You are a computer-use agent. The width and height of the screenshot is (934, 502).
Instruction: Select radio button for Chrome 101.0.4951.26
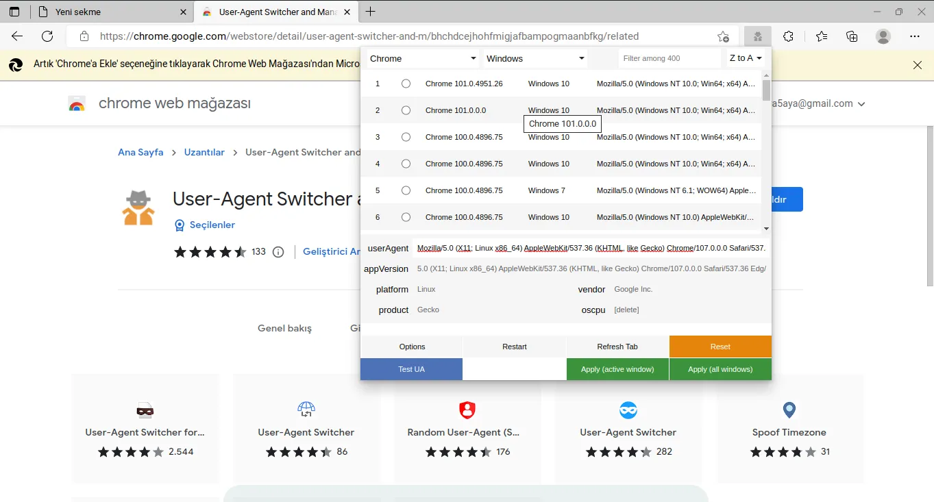pyautogui.click(x=406, y=84)
